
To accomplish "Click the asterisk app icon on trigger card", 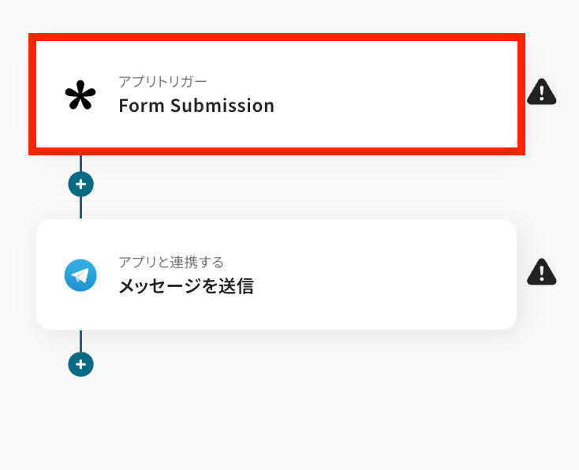I will pyautogui.click(x=80, y=95).
